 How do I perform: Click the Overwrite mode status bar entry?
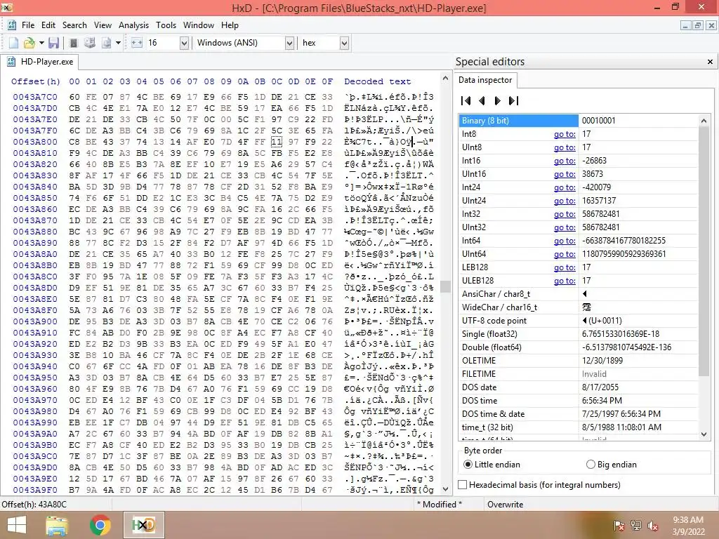point(505,504)
